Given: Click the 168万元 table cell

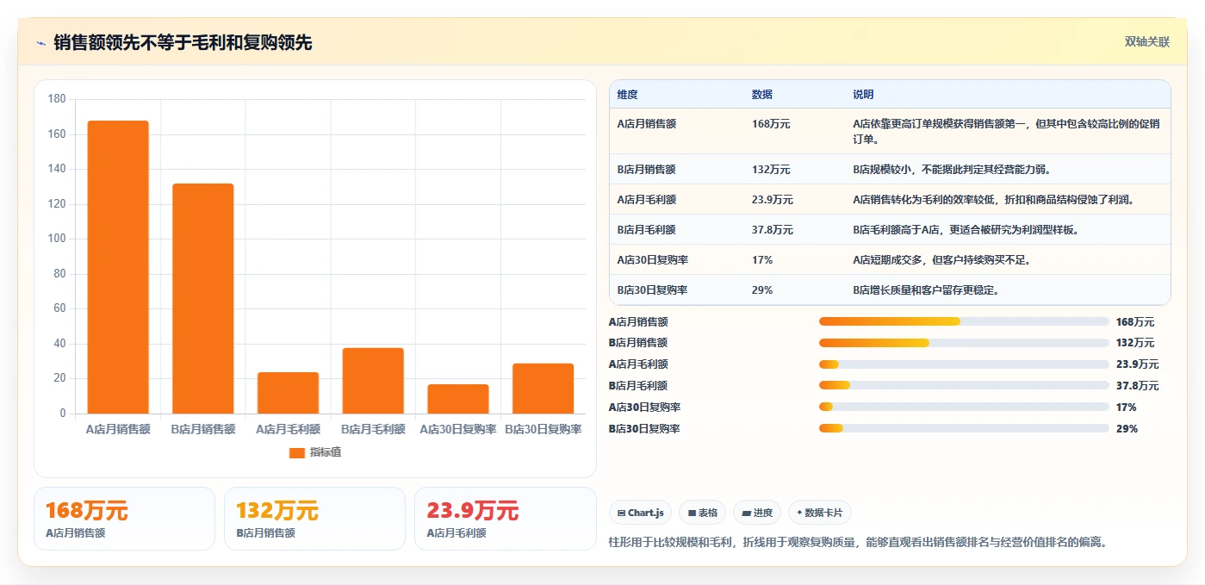Looking at the screenshot, I should click(x=771, y=124).
